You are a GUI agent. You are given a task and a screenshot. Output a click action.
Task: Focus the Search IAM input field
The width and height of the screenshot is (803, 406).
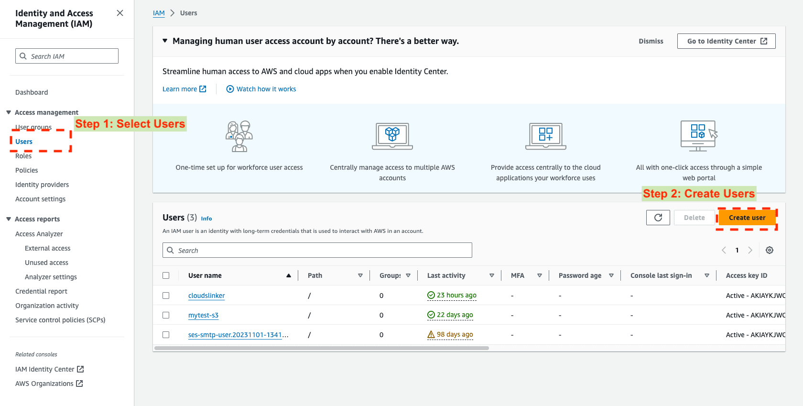(67, 56)
